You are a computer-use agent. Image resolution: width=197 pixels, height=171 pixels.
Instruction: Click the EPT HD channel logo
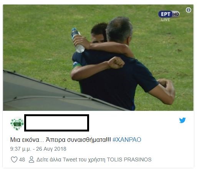pos(169,14)
